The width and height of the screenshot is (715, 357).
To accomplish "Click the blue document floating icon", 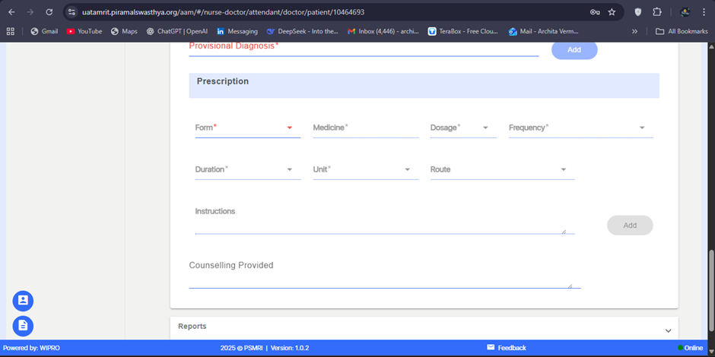I will tap(23, 326).
